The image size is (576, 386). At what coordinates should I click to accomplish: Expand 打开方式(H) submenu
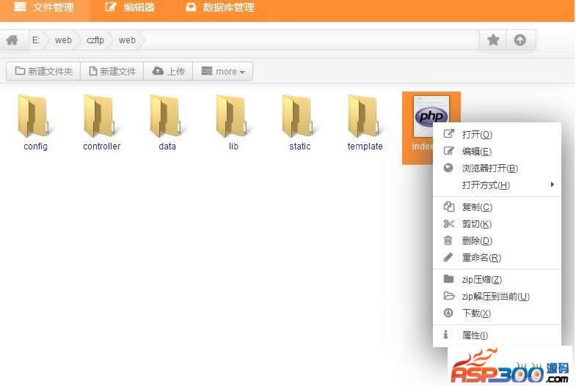point(497,185)
